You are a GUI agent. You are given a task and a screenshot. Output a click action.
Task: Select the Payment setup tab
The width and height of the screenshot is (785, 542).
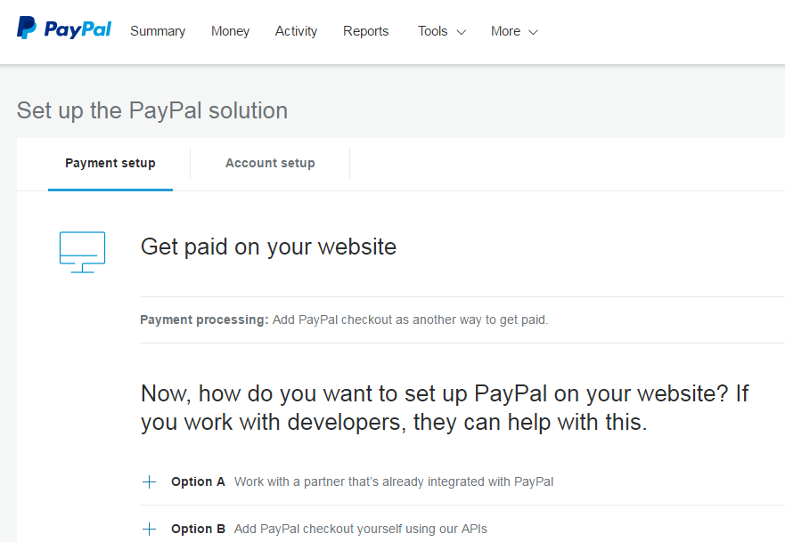pyautogui.click(x=110, y=164)
